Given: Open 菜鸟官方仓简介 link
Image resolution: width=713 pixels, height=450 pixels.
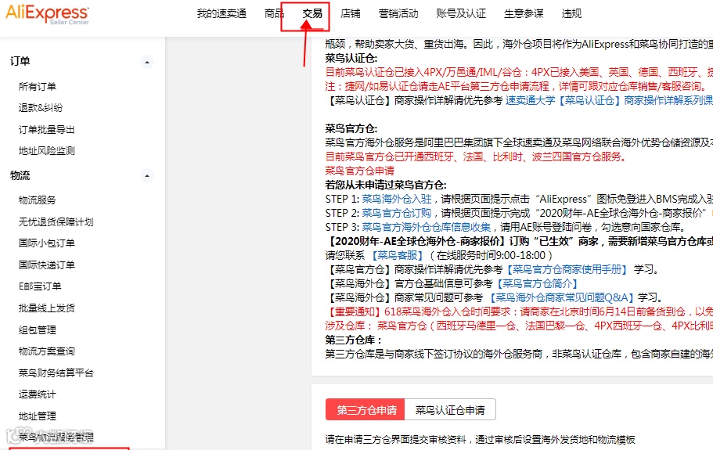Looking at the screenshot, I should tap(537, 283).
